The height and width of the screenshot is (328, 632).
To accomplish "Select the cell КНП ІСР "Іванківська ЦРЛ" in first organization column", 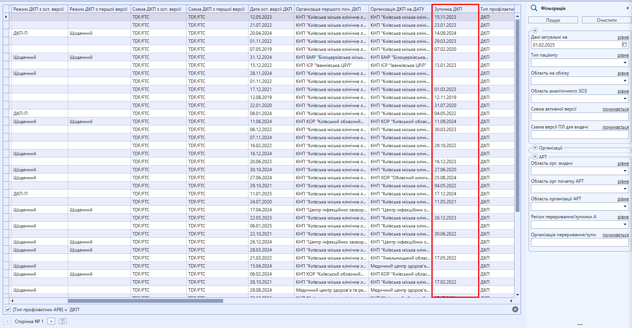I will coord(332,65).
